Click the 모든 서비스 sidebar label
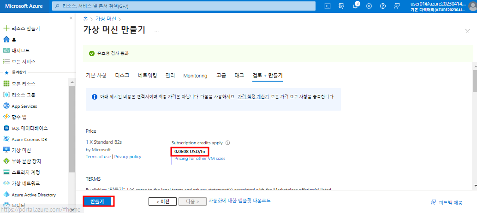The width and height of the screenshot is (477, 213). [24, 62]
